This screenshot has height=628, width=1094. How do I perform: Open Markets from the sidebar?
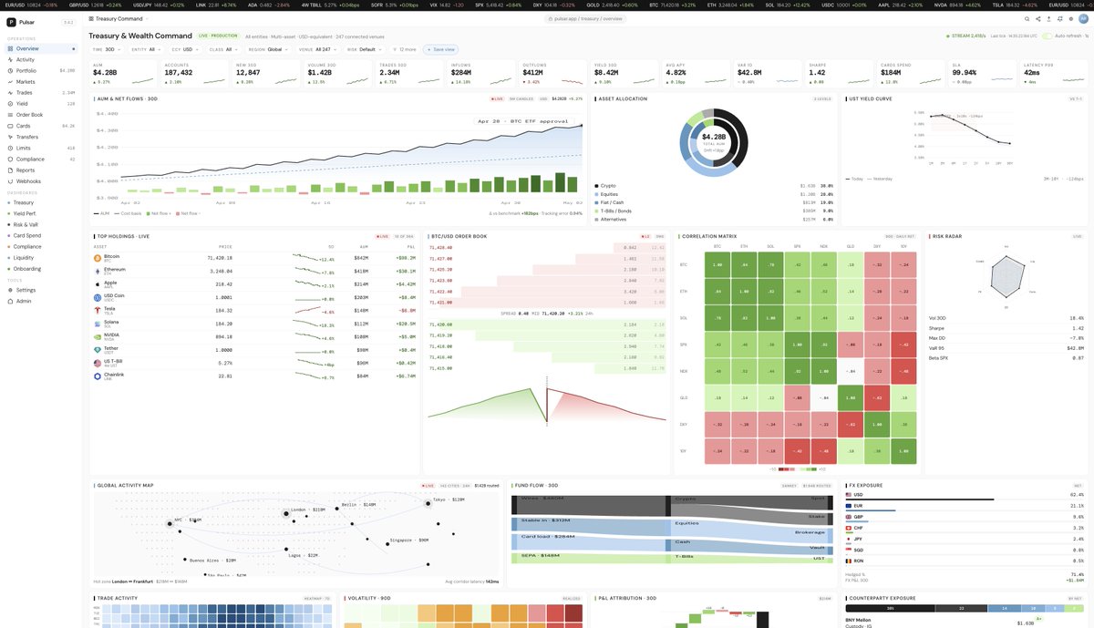41,81
